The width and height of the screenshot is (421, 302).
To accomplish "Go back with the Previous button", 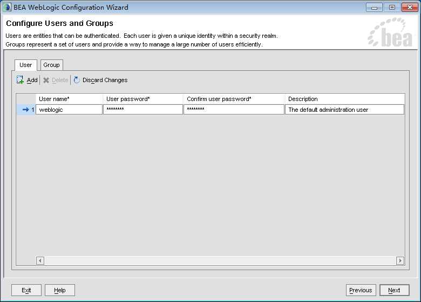I will pyautogui.click(x=361, y=290).
